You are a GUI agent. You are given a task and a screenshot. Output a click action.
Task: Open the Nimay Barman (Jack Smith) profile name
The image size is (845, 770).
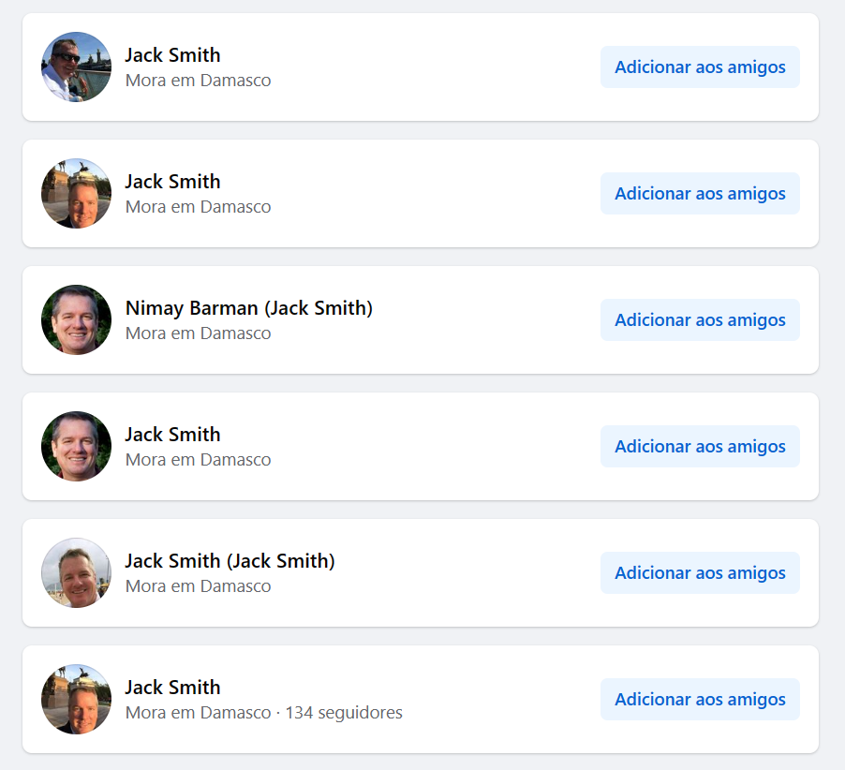click(248, 308)
